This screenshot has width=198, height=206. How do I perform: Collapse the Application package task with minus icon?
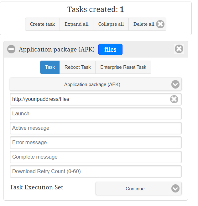pyautogui.click(x=11, y=49)
